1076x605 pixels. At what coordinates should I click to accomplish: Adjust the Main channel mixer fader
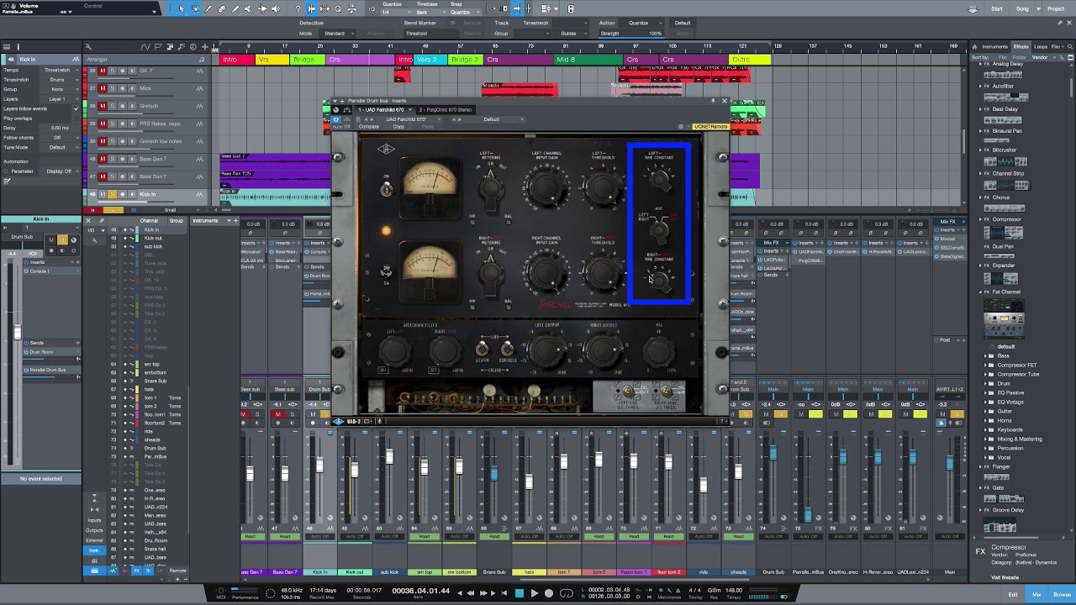950,463
